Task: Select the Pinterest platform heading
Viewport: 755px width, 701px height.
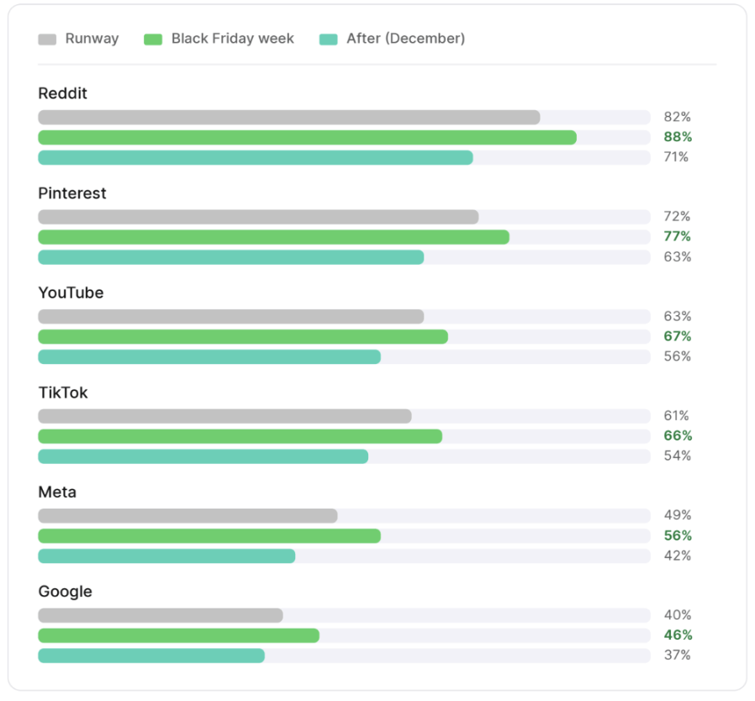Action: (x=72, y=193)
